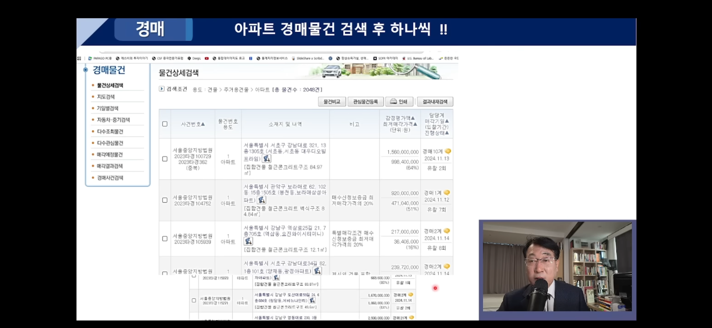This screenshot has width=712, height=328.
Task: Open PAPAGO PC용 bookmark
Action: tap(100, 58)
